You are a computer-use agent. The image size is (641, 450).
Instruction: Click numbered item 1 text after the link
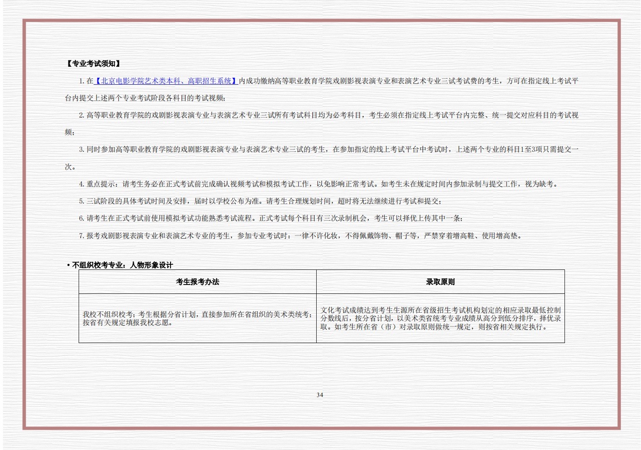tap(408, 81)
